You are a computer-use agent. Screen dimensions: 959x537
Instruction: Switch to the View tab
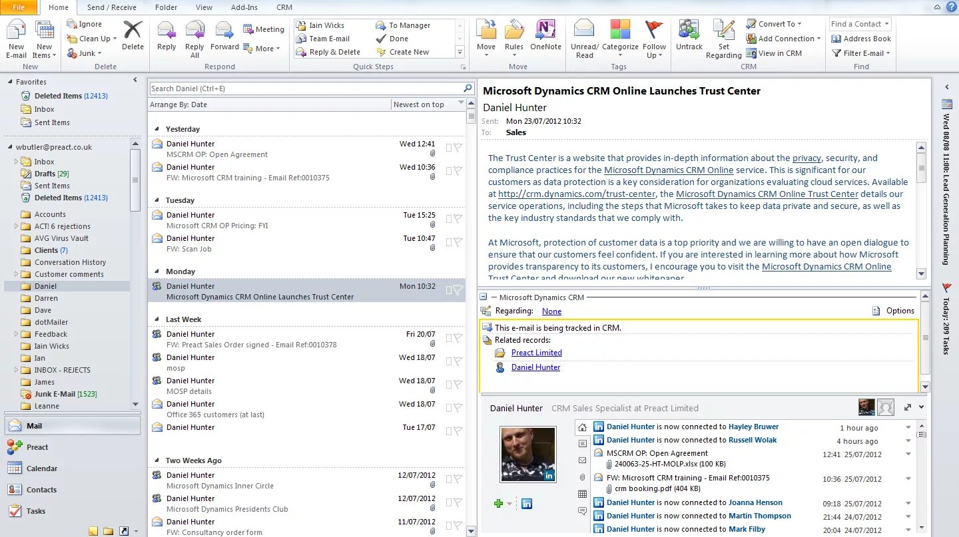204,7
